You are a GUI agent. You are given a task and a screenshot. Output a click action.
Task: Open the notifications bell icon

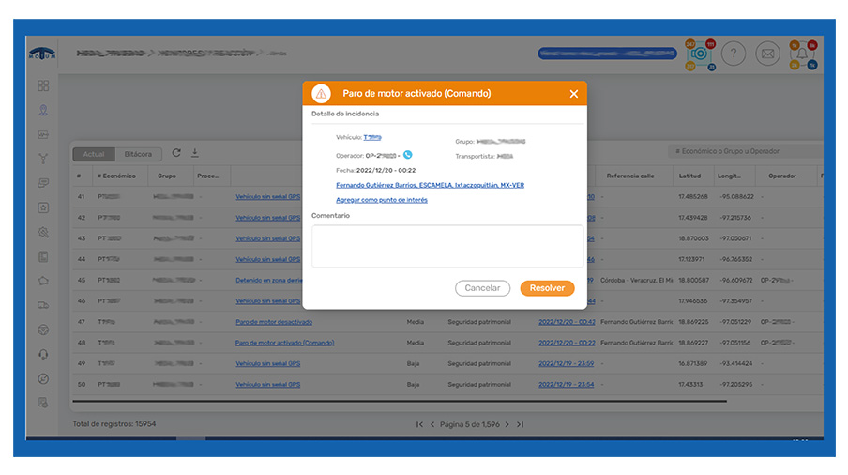[802, 54]
